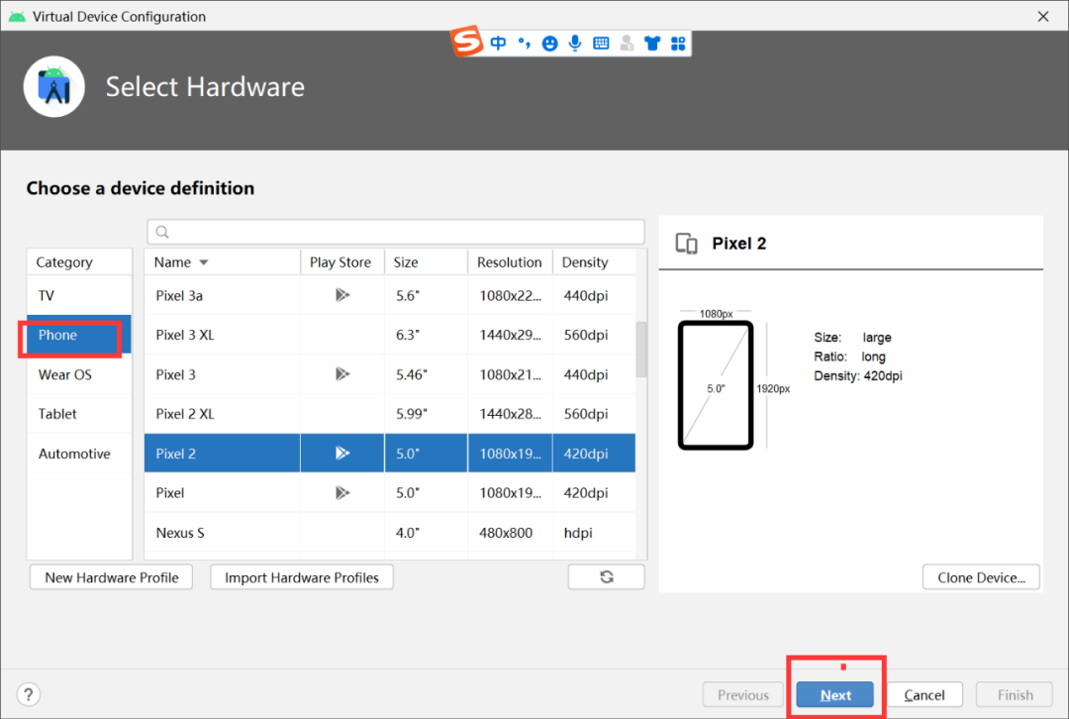1069x719 pixels.
Task: Click the Android Studio logo in the header
Action: click(53, 86)
